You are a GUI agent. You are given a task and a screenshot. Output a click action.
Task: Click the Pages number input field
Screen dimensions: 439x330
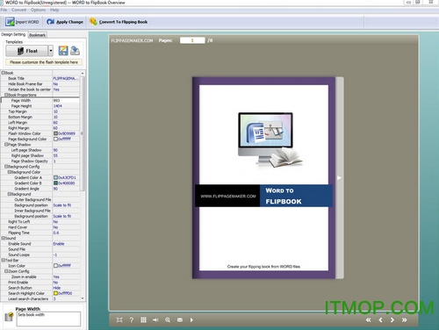192,40
